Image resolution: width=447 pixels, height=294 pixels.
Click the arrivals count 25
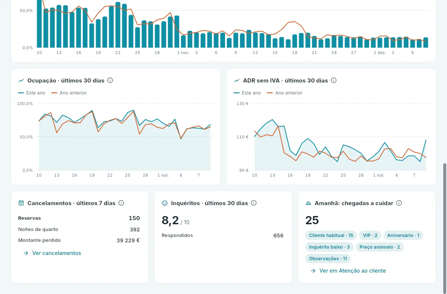pos(312,220)
